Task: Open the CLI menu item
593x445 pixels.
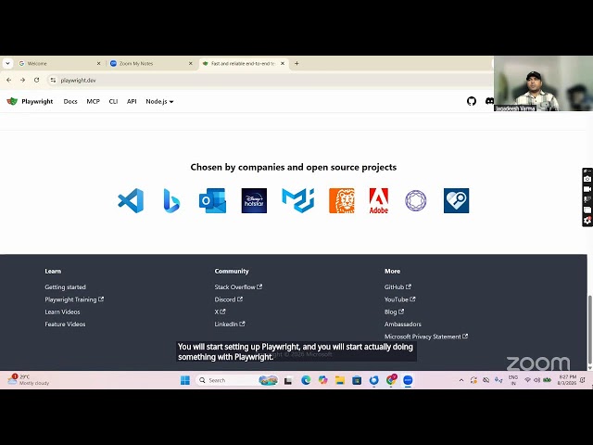Action: pos(113,101)
